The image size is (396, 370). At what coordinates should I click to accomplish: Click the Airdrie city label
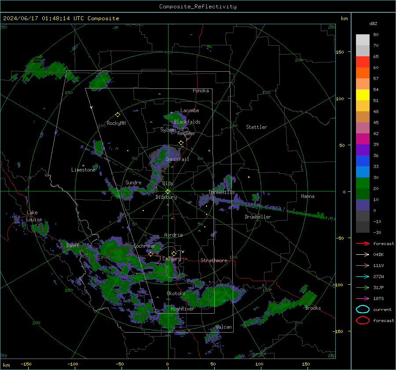click(173, 235)
